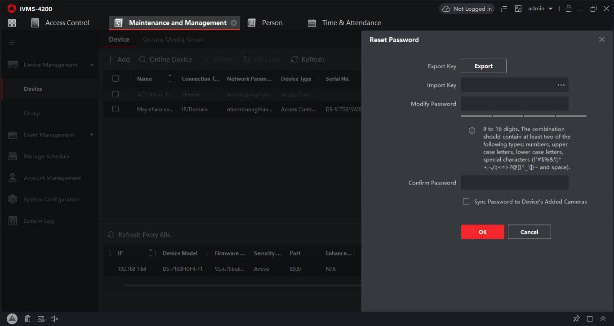Click the trash clear-alarms icon in status bar
The height and width of the screenshot is (326, 614).
27,319
